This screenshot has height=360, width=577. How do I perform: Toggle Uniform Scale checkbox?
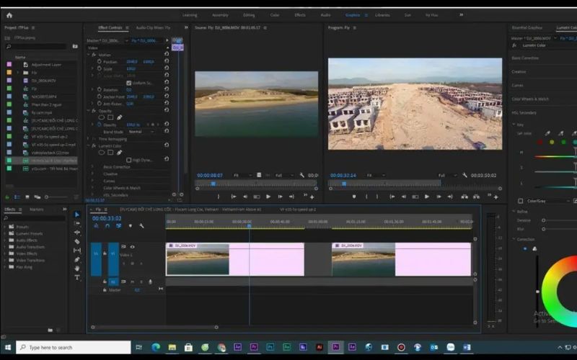tap(129, 83)
